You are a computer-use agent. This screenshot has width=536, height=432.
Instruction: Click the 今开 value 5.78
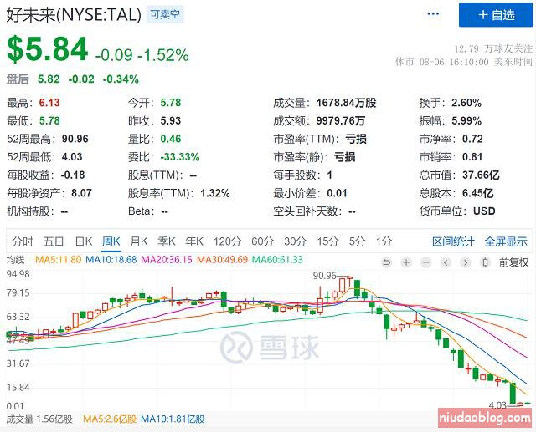[171, 103]
